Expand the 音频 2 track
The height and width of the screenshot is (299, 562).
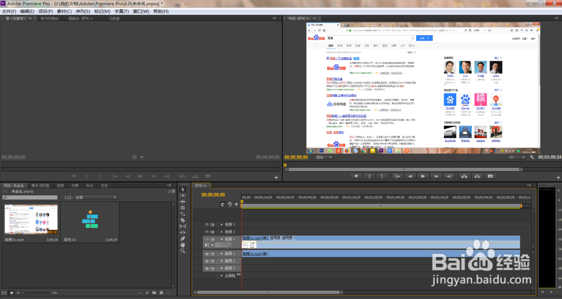222,261
